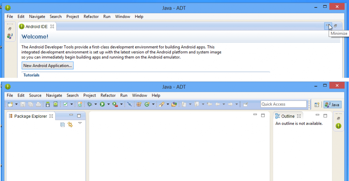Close the Outline view tab
The image size is (349, 181).
(x=299, y=116)
